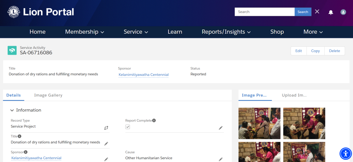Open the user profile avatar menu
Viewport: 353px width, 162px height.
click(x=343, y=12)
